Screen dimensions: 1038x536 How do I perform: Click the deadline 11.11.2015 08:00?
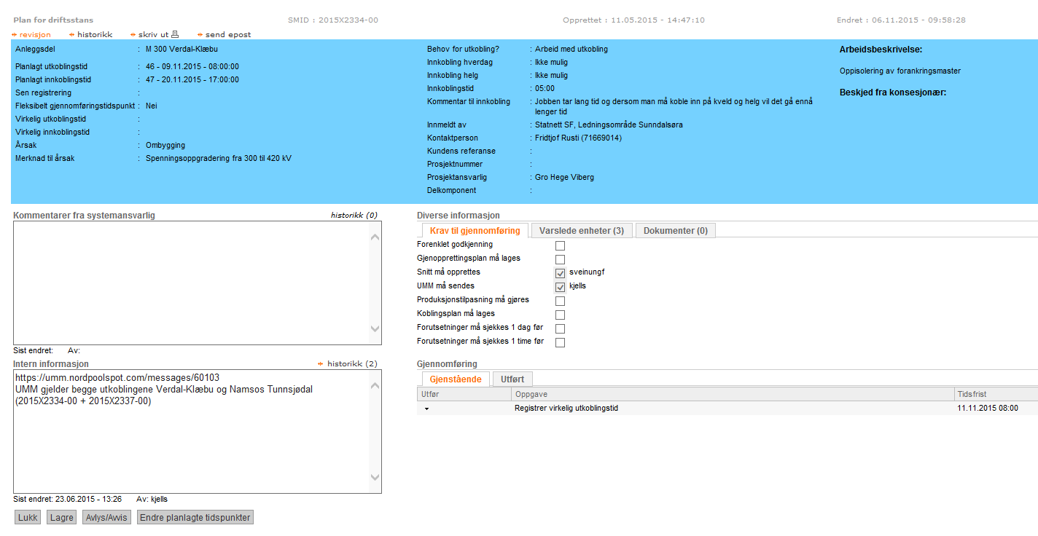[x=988, y=409]
